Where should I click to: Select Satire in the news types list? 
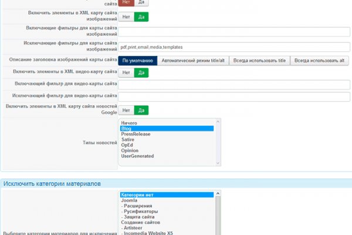(128, 139)
